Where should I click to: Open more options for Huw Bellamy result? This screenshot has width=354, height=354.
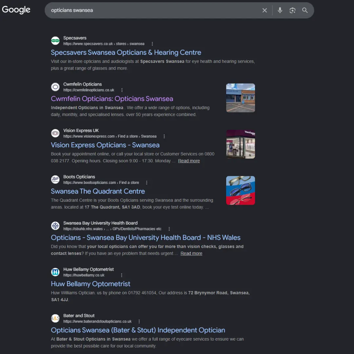coord(122,275)
